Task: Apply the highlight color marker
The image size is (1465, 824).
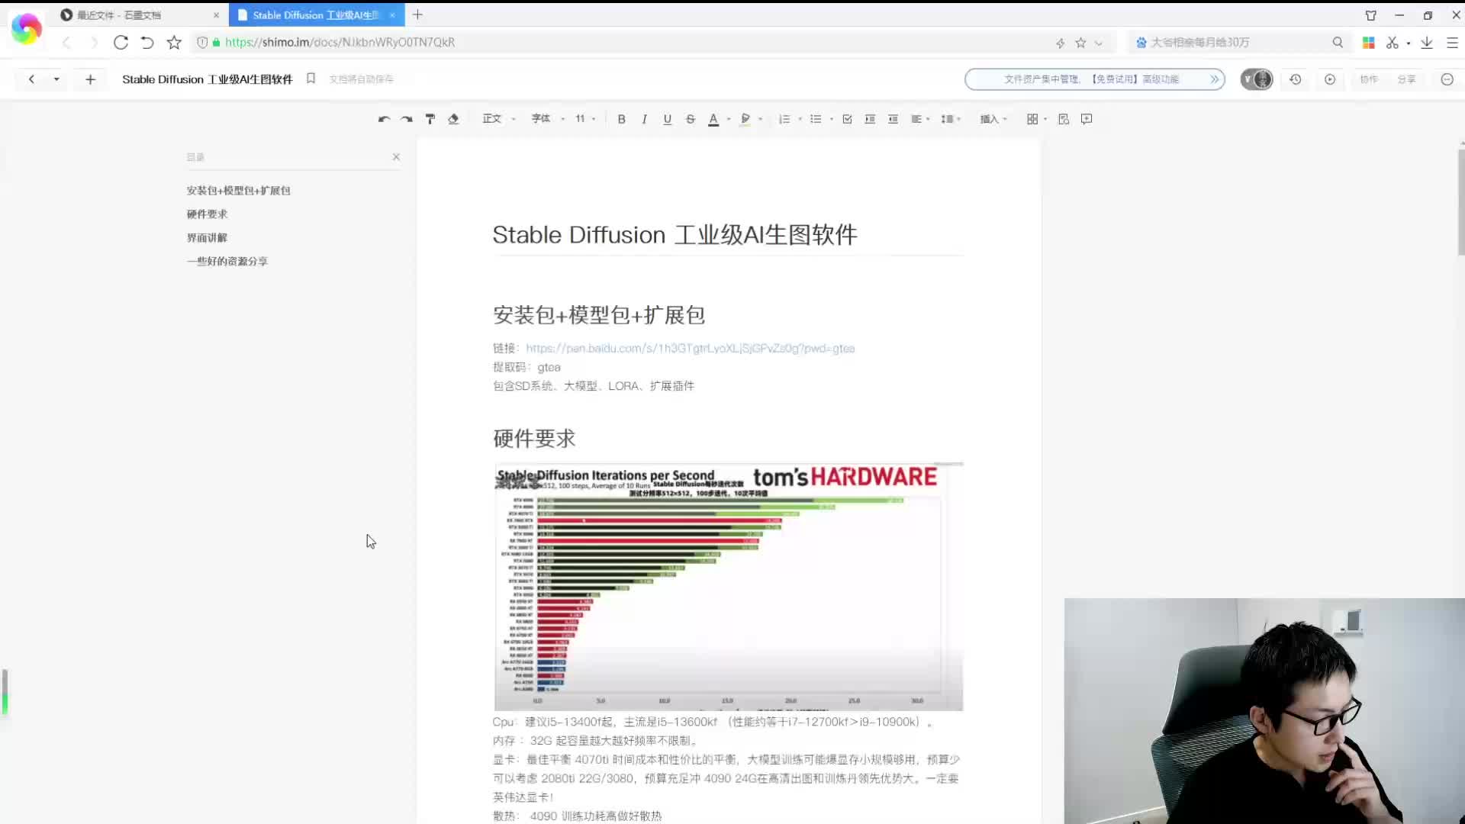Action: 745,119
